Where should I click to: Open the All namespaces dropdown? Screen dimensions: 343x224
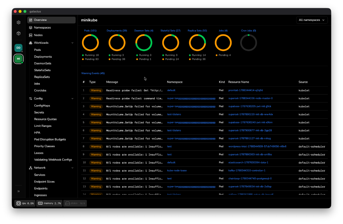[x=312, y=20]
